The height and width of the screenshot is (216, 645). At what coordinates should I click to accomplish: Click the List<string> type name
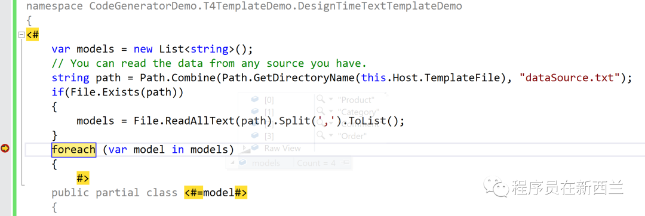(196, 49)
